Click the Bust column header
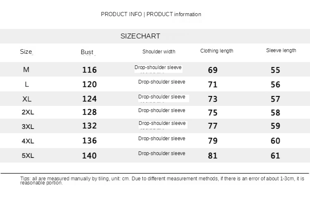 (87, 52)
